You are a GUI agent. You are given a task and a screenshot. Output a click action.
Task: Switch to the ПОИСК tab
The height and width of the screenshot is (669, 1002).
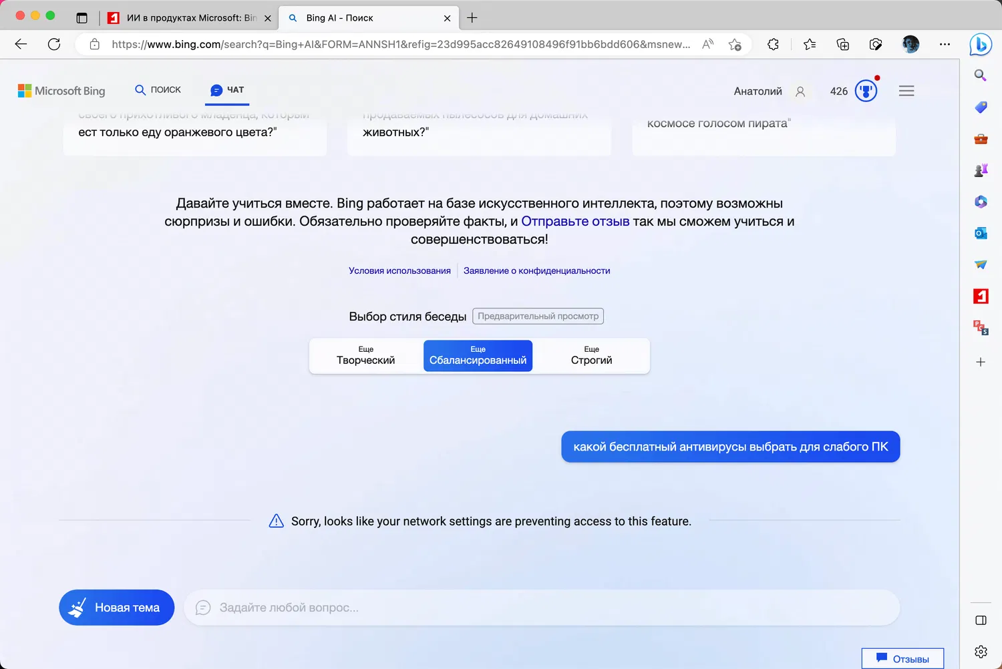[158, 90]
